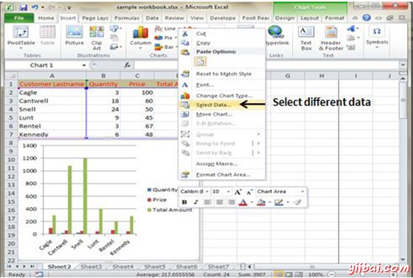Open the Name Box dropdown arrow
Screen dimensions: 413x278
(x=84, y=66)
